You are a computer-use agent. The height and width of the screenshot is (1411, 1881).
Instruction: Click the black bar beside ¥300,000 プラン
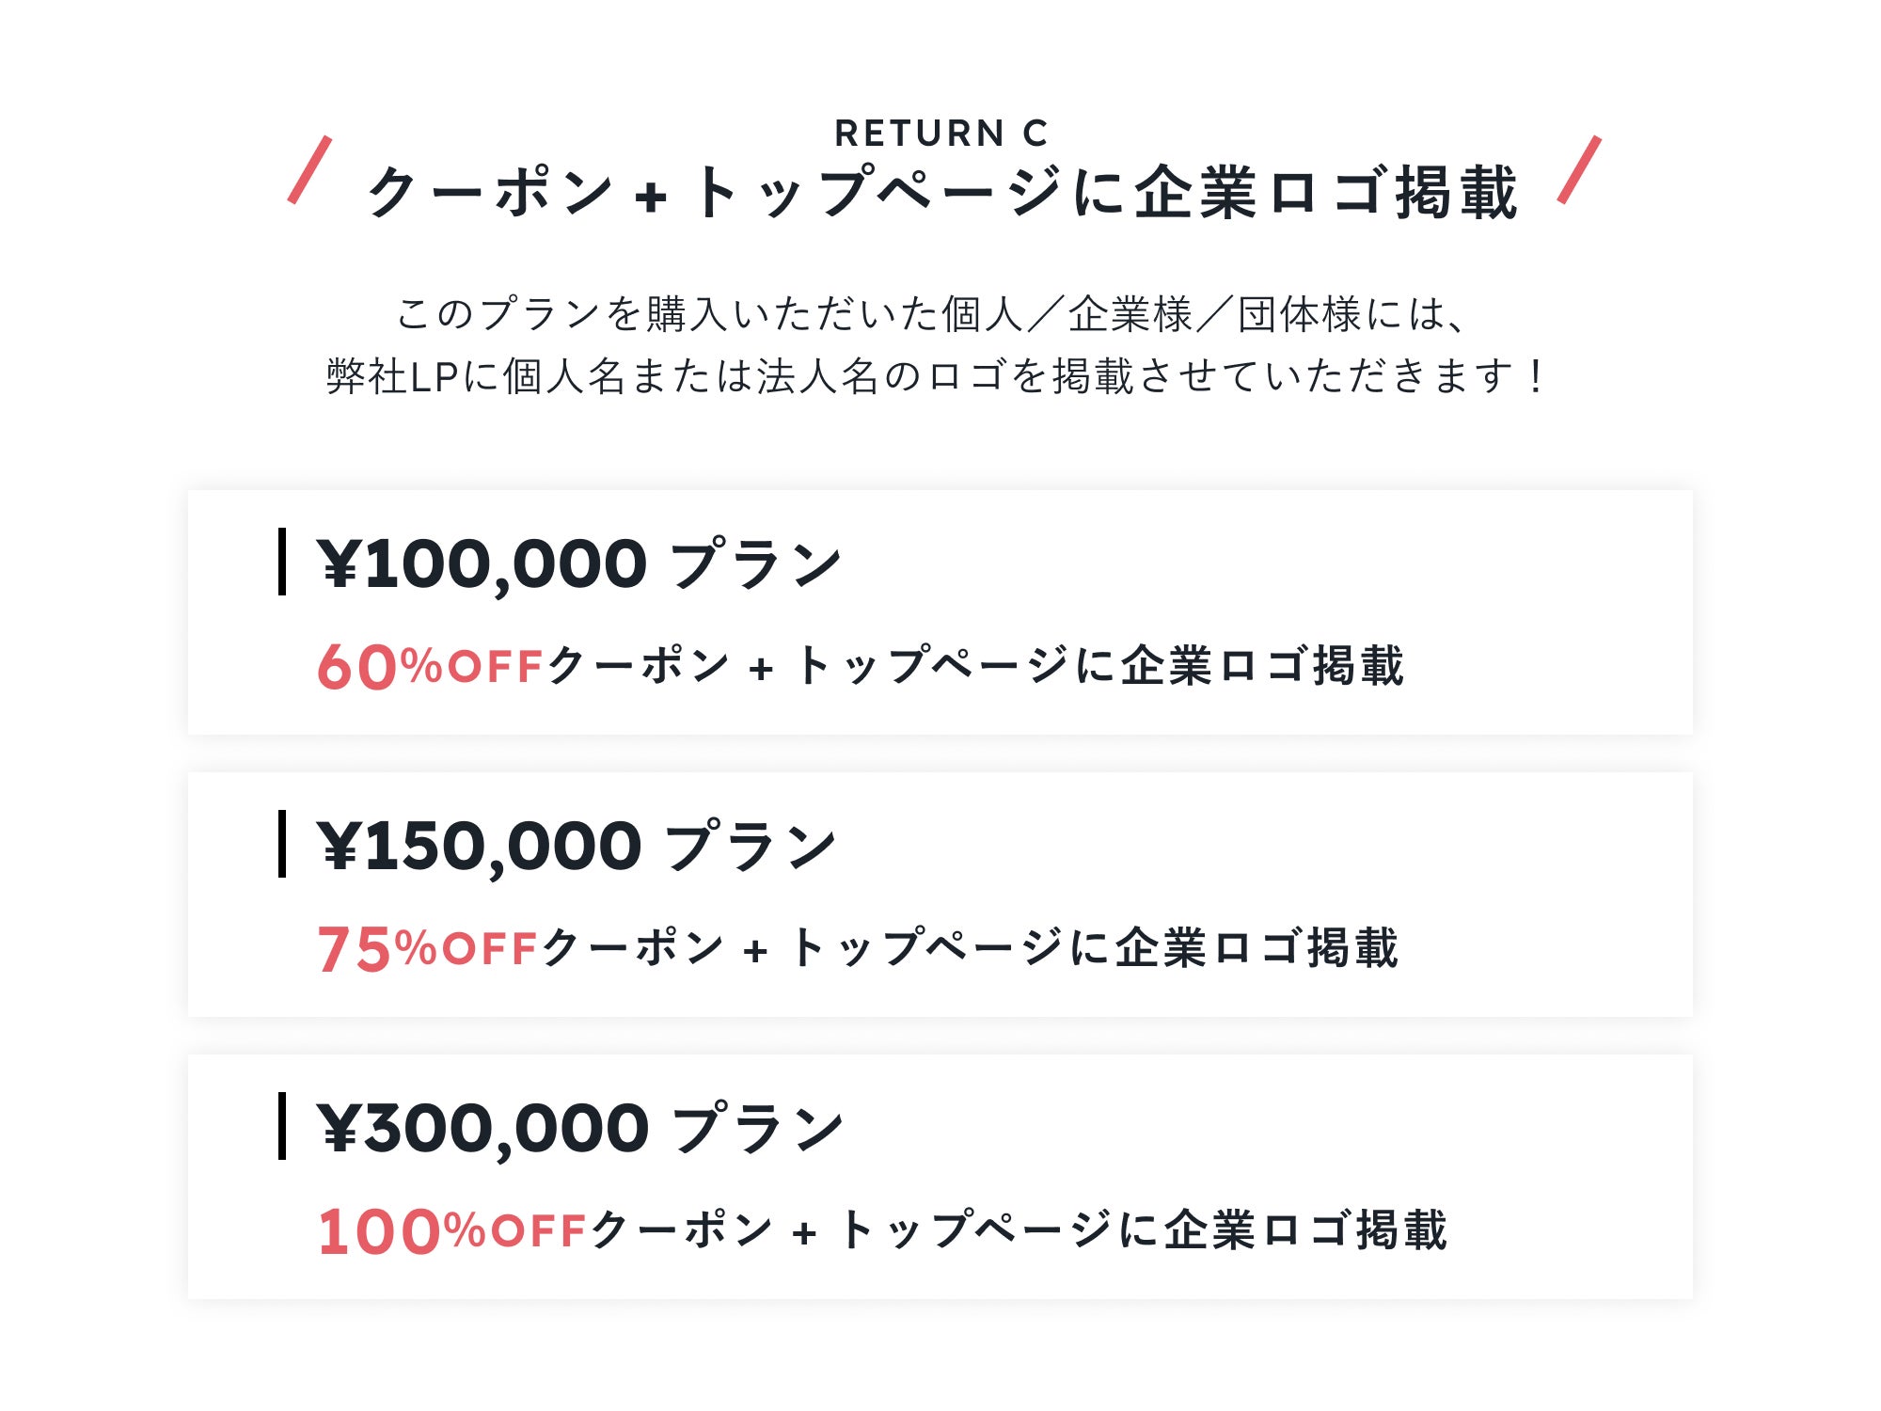point(281,1126)
